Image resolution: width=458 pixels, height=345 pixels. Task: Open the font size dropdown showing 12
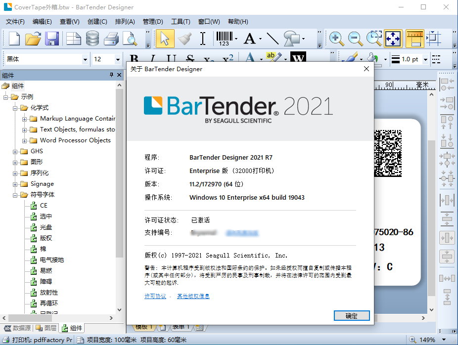[x=118, y=59]
